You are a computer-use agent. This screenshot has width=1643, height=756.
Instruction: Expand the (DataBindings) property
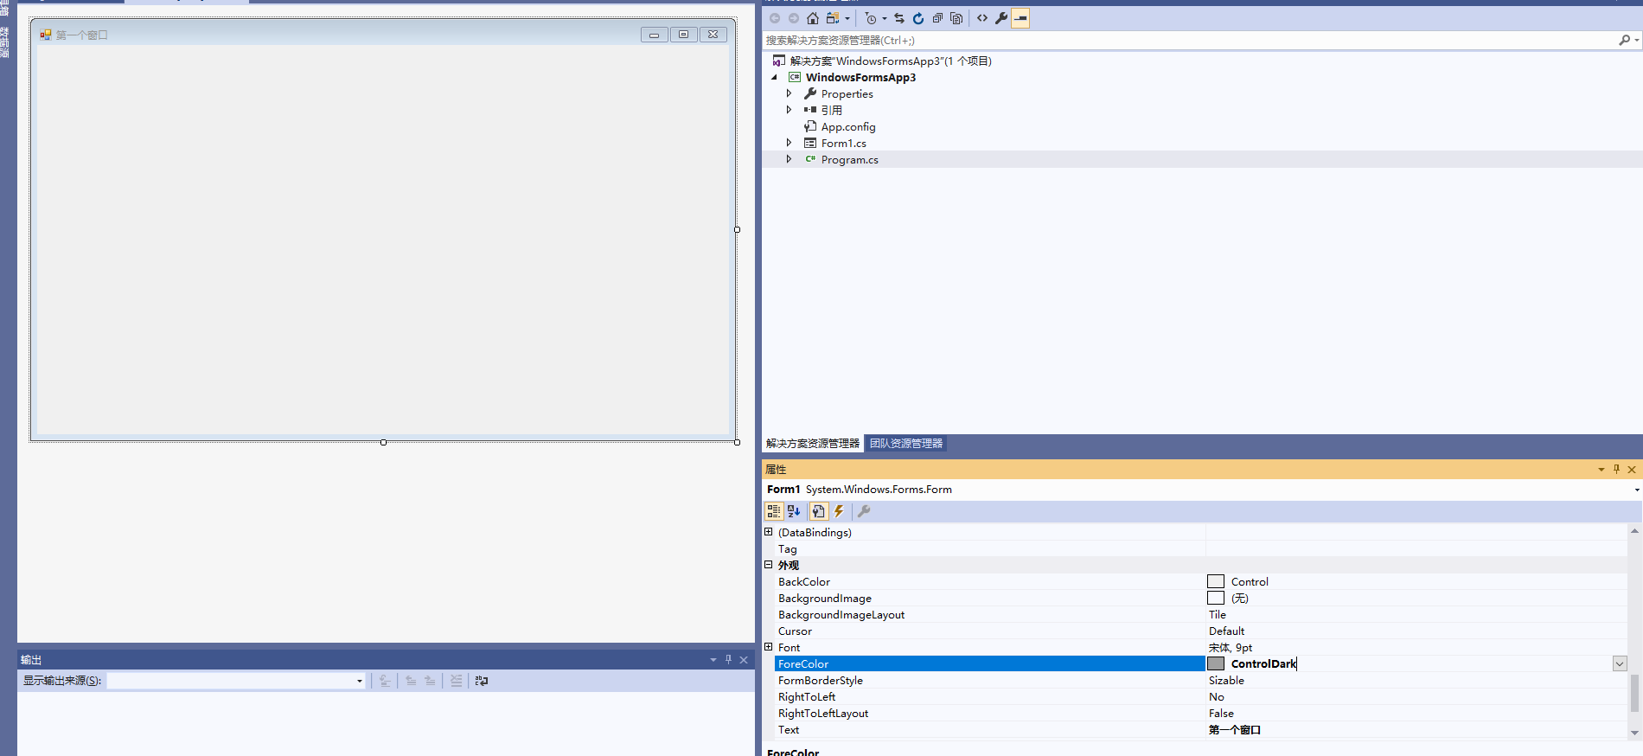coord(768,532)
